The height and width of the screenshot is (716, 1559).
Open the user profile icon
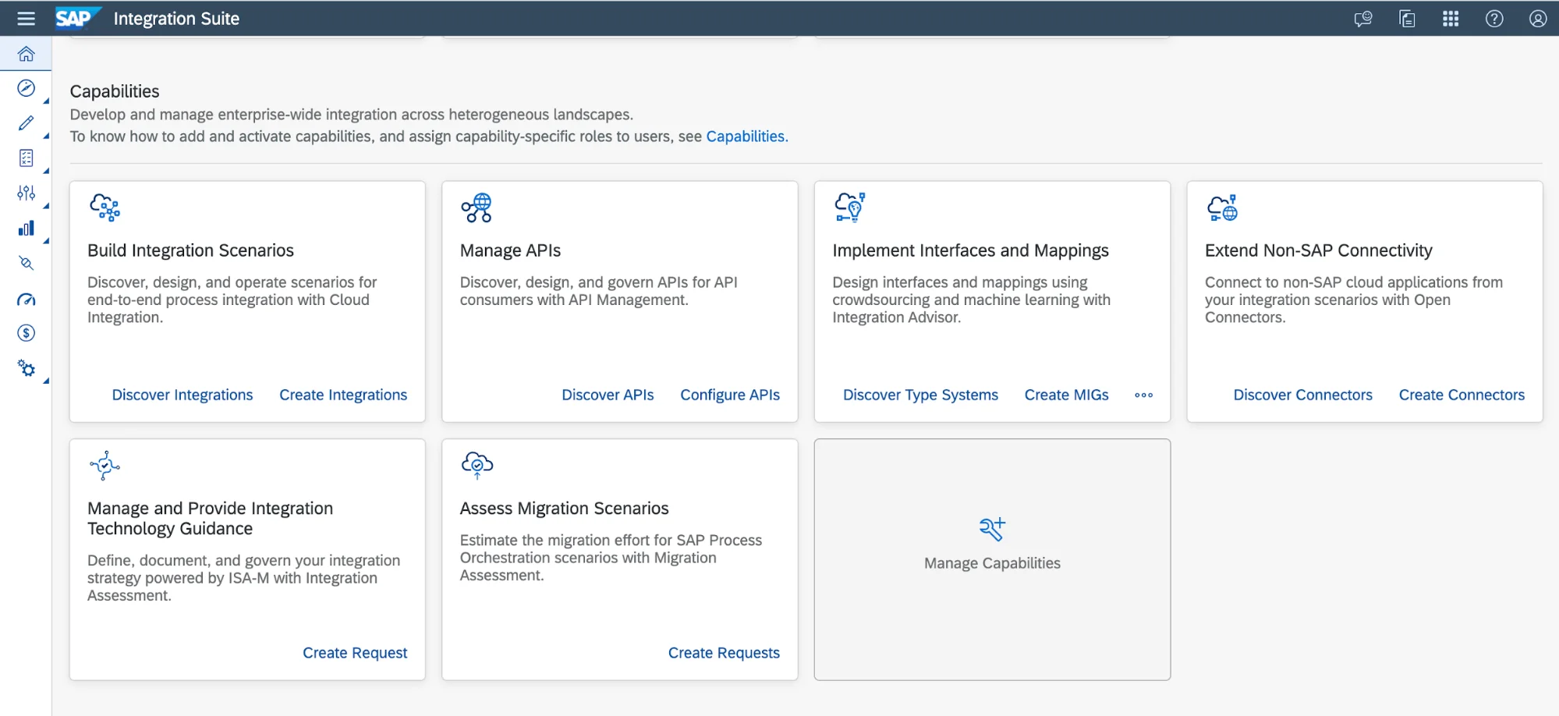click(1538, 19)
